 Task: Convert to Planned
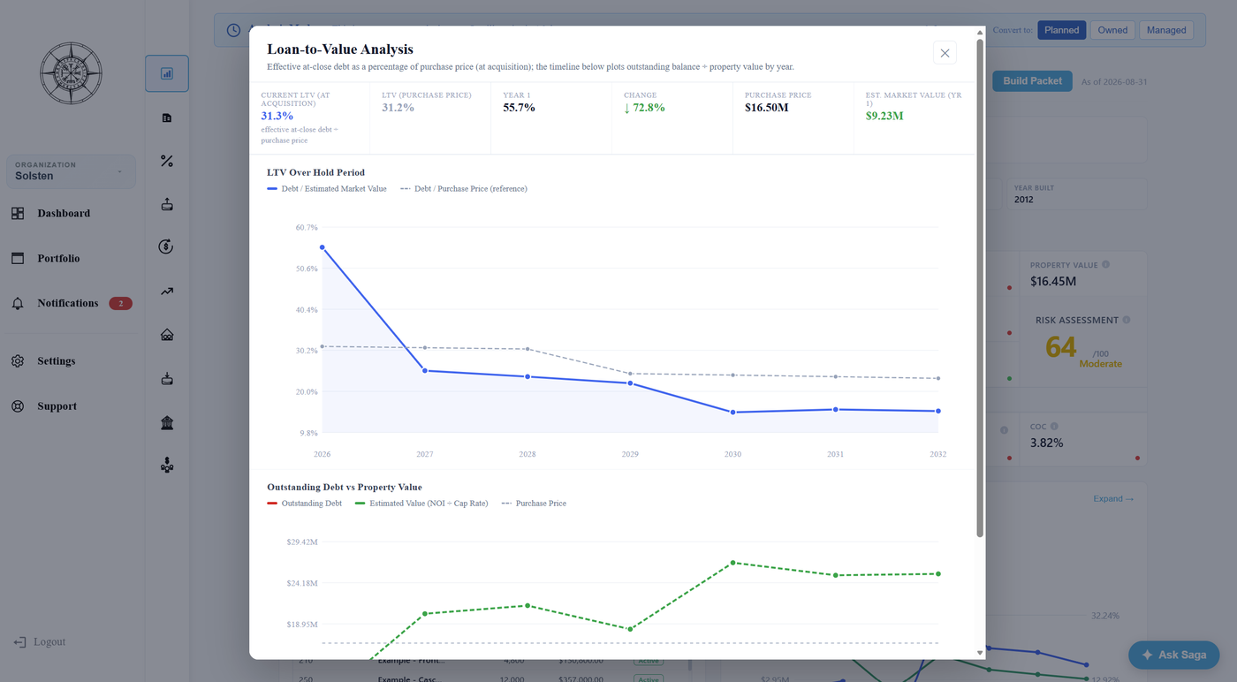[x=1061, y=30]
